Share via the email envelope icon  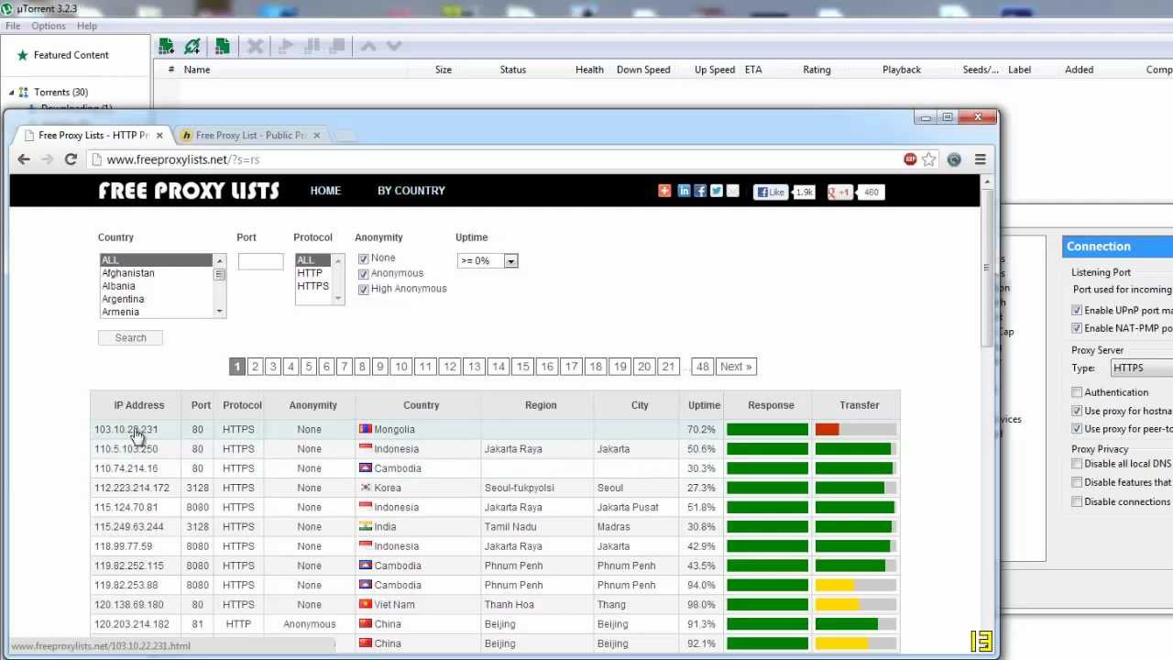(732, 191)
